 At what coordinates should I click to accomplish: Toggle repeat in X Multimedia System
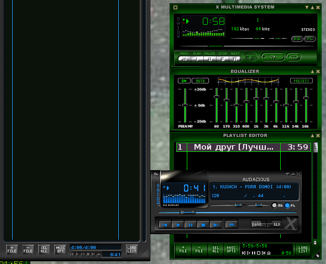293,57
